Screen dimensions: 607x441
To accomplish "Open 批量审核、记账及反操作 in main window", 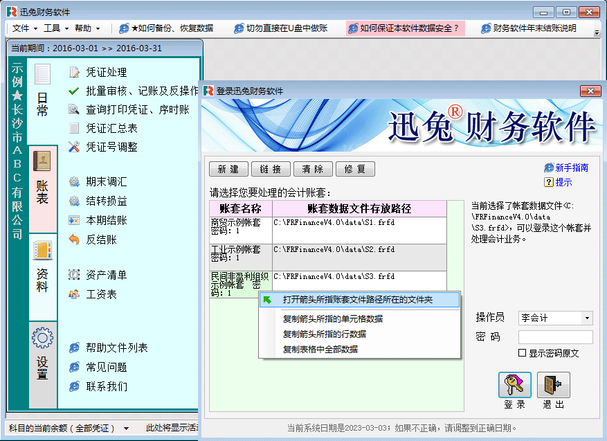I will pyautogui.click(x=142, y=91).
